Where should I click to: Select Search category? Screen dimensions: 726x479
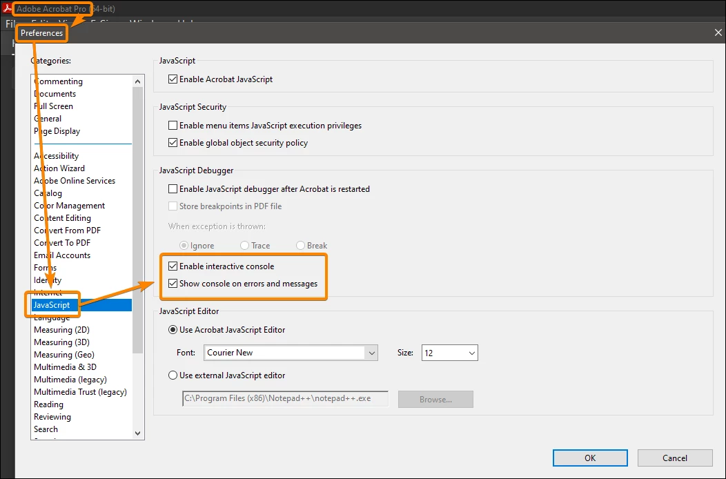pos(46,429)
